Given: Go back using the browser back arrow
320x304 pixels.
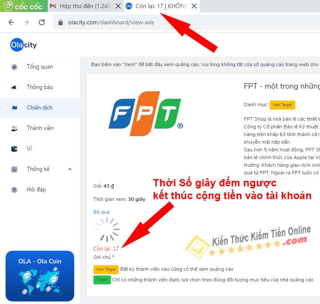Looking at the screenshot, I should (x=11, y=22).
